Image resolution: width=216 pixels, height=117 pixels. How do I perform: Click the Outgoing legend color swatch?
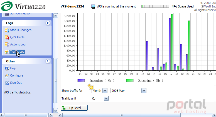130,80
